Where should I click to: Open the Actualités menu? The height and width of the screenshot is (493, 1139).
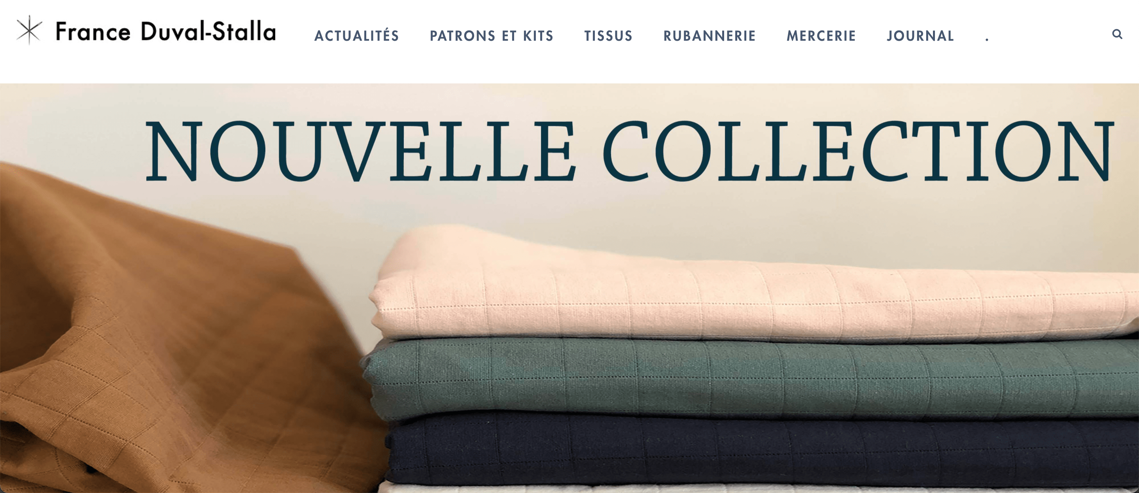click(357, 35)
